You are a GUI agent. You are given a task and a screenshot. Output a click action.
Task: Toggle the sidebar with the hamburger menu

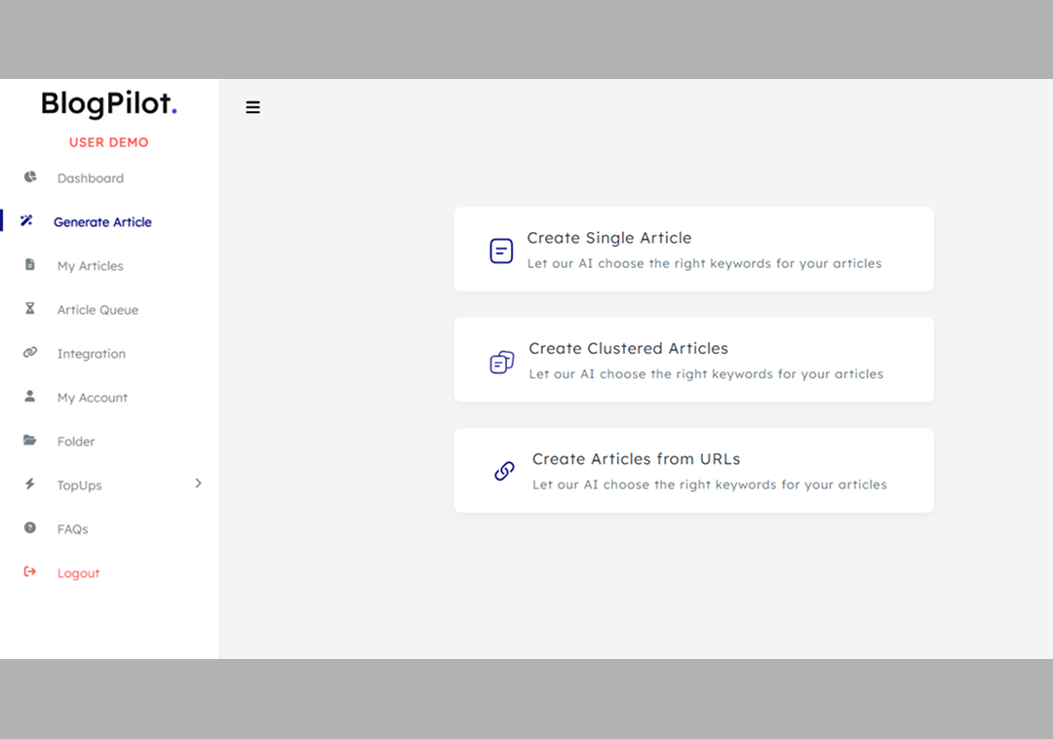(253, 107)
